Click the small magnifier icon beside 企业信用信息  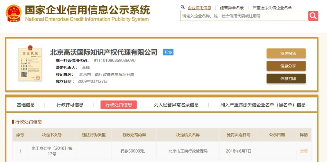183,7
